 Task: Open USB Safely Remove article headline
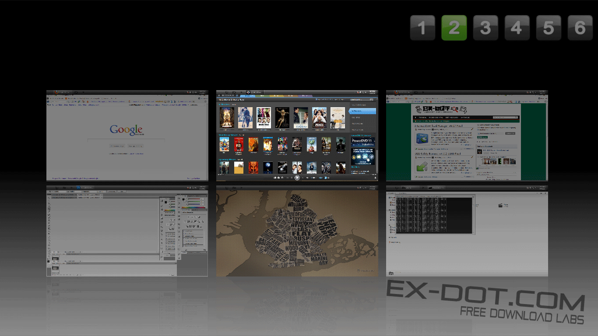[438, 154]
